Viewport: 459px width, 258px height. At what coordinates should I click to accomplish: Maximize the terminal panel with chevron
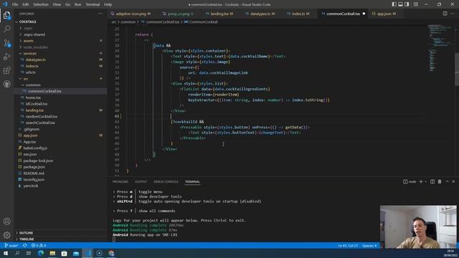coord(447,181)
